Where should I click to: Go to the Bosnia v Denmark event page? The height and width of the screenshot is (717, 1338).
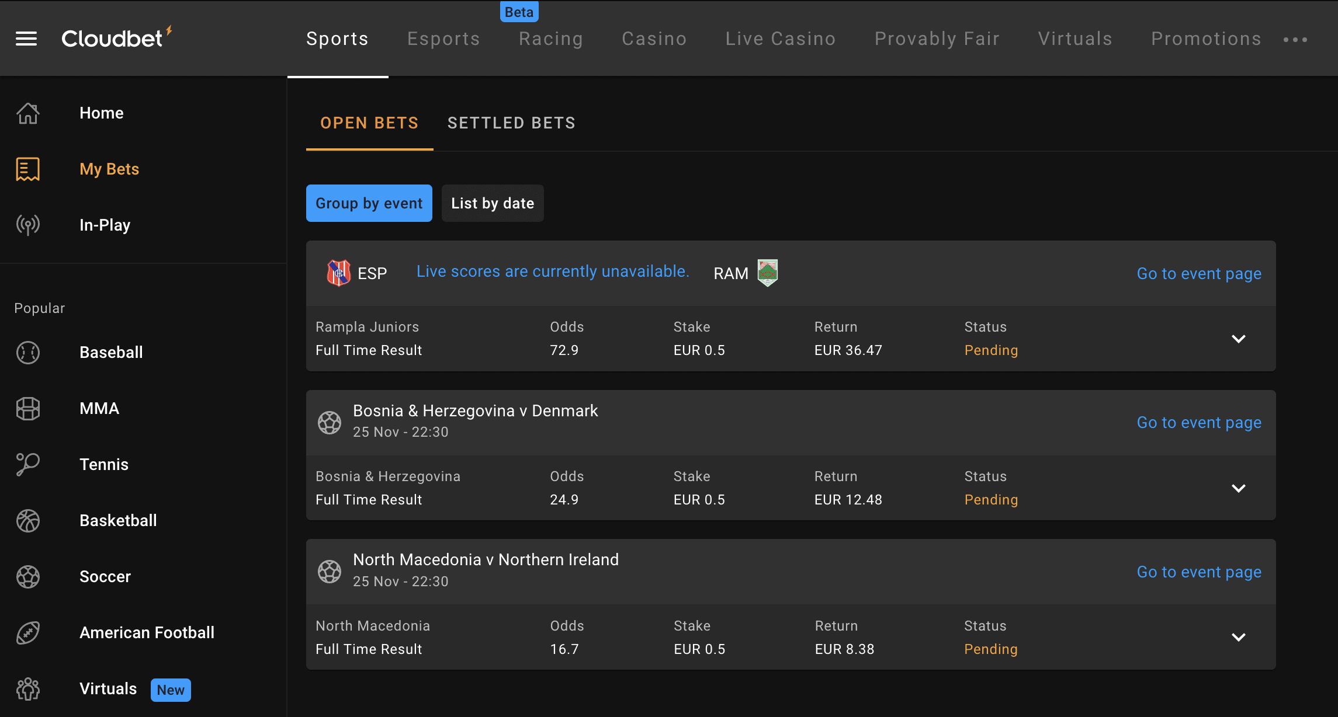click(x=1198, y=422)
